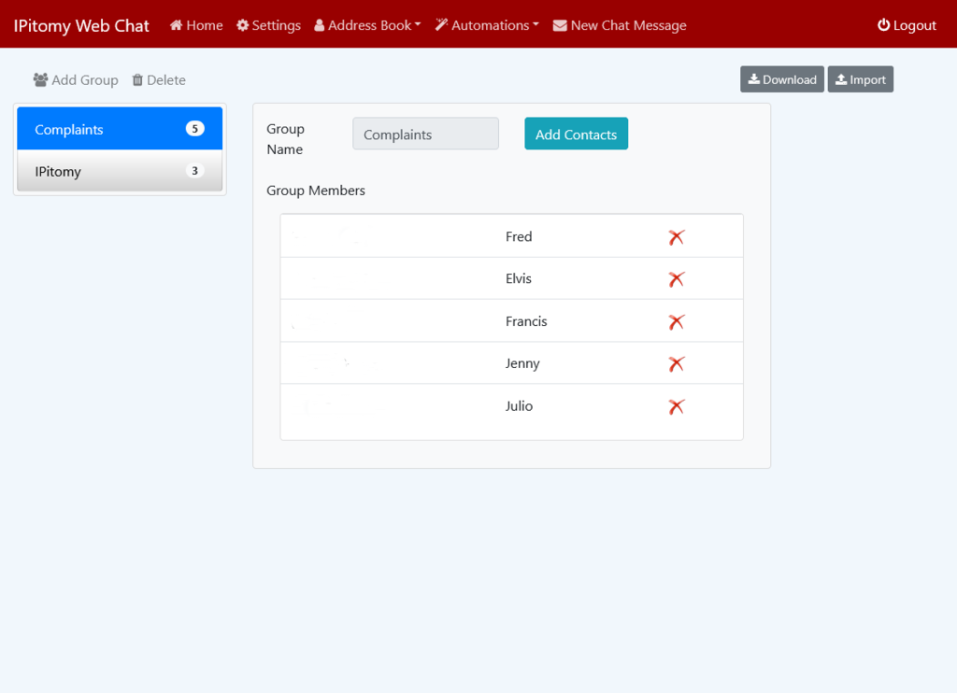Image resolution: width=957 pixels, height=693 pixels.
Task: Open the Automations dropdown menu
Action: click(487, 25)
